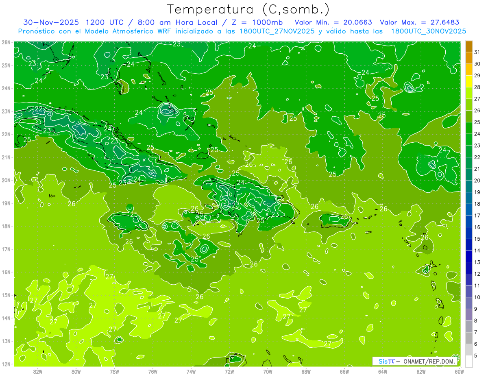Pick the legend swatch between 22 and 23
488x377 pixels.
pyautogui.click(x=469, y=151)
